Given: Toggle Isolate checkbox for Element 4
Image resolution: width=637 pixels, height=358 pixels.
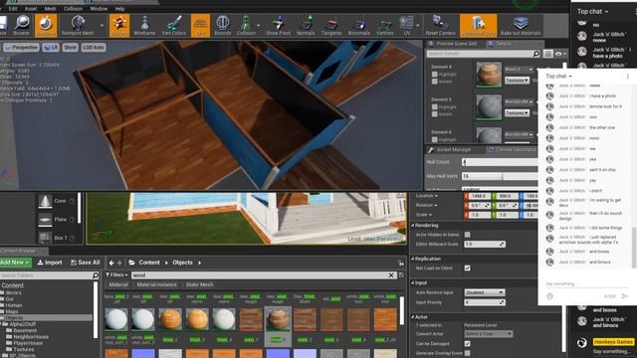Looking at the screenshot, I should tap(435, 82).
